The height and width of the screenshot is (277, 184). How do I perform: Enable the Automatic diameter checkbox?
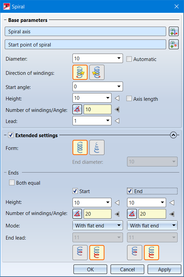pyautogui.click(x=129, y=59)
